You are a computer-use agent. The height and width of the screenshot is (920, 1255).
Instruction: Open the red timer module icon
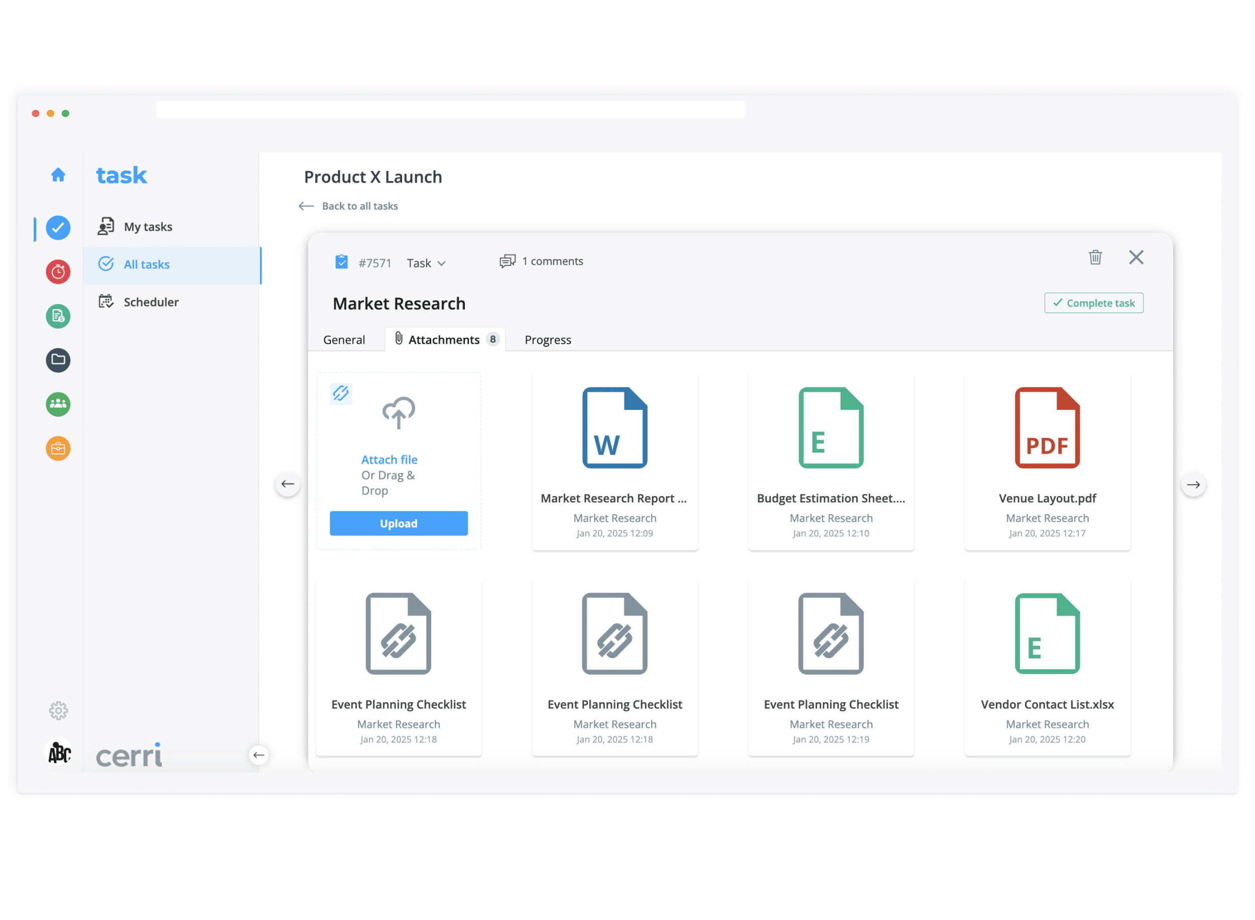58,272
